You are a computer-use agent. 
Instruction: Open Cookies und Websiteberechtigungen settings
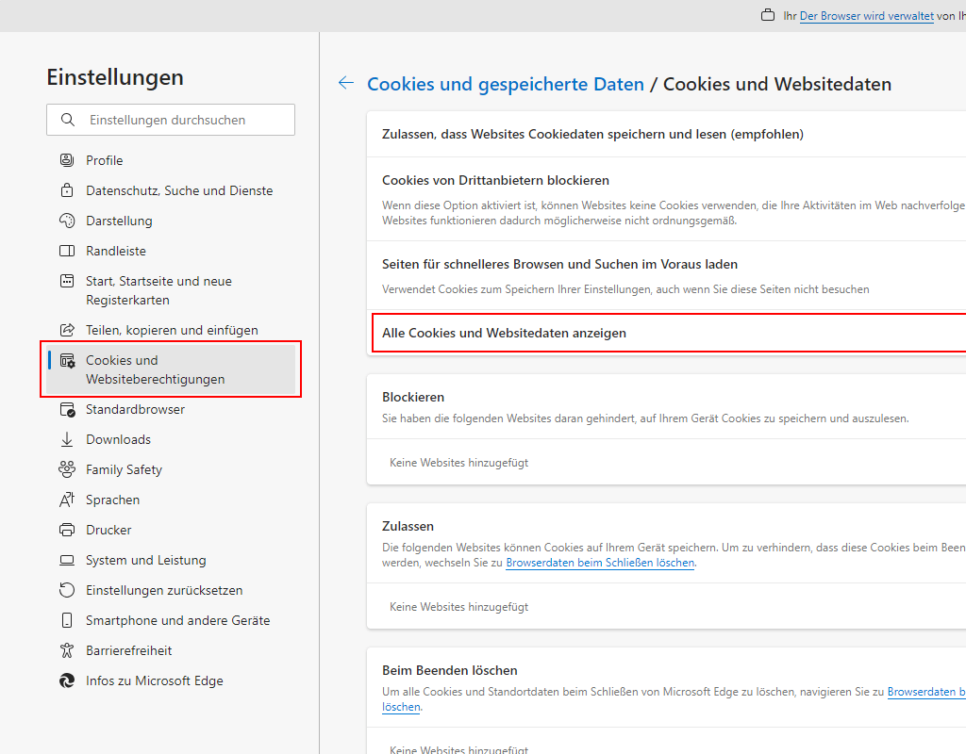156,369
